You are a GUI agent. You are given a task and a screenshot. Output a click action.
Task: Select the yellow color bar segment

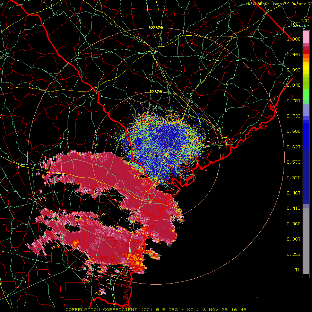coord(306,68)
